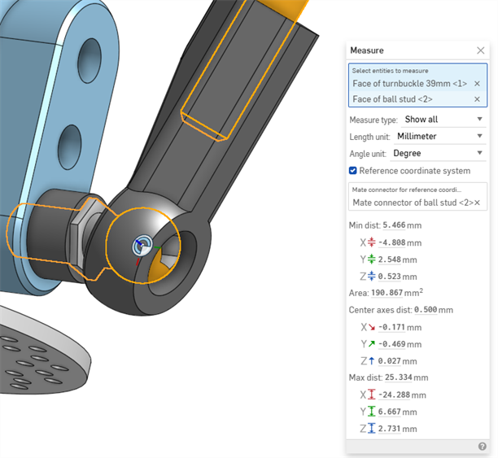Clear the mate connector reference entry
The height and width of the screenshot is (458, 498).
click(x=477, y=203)
